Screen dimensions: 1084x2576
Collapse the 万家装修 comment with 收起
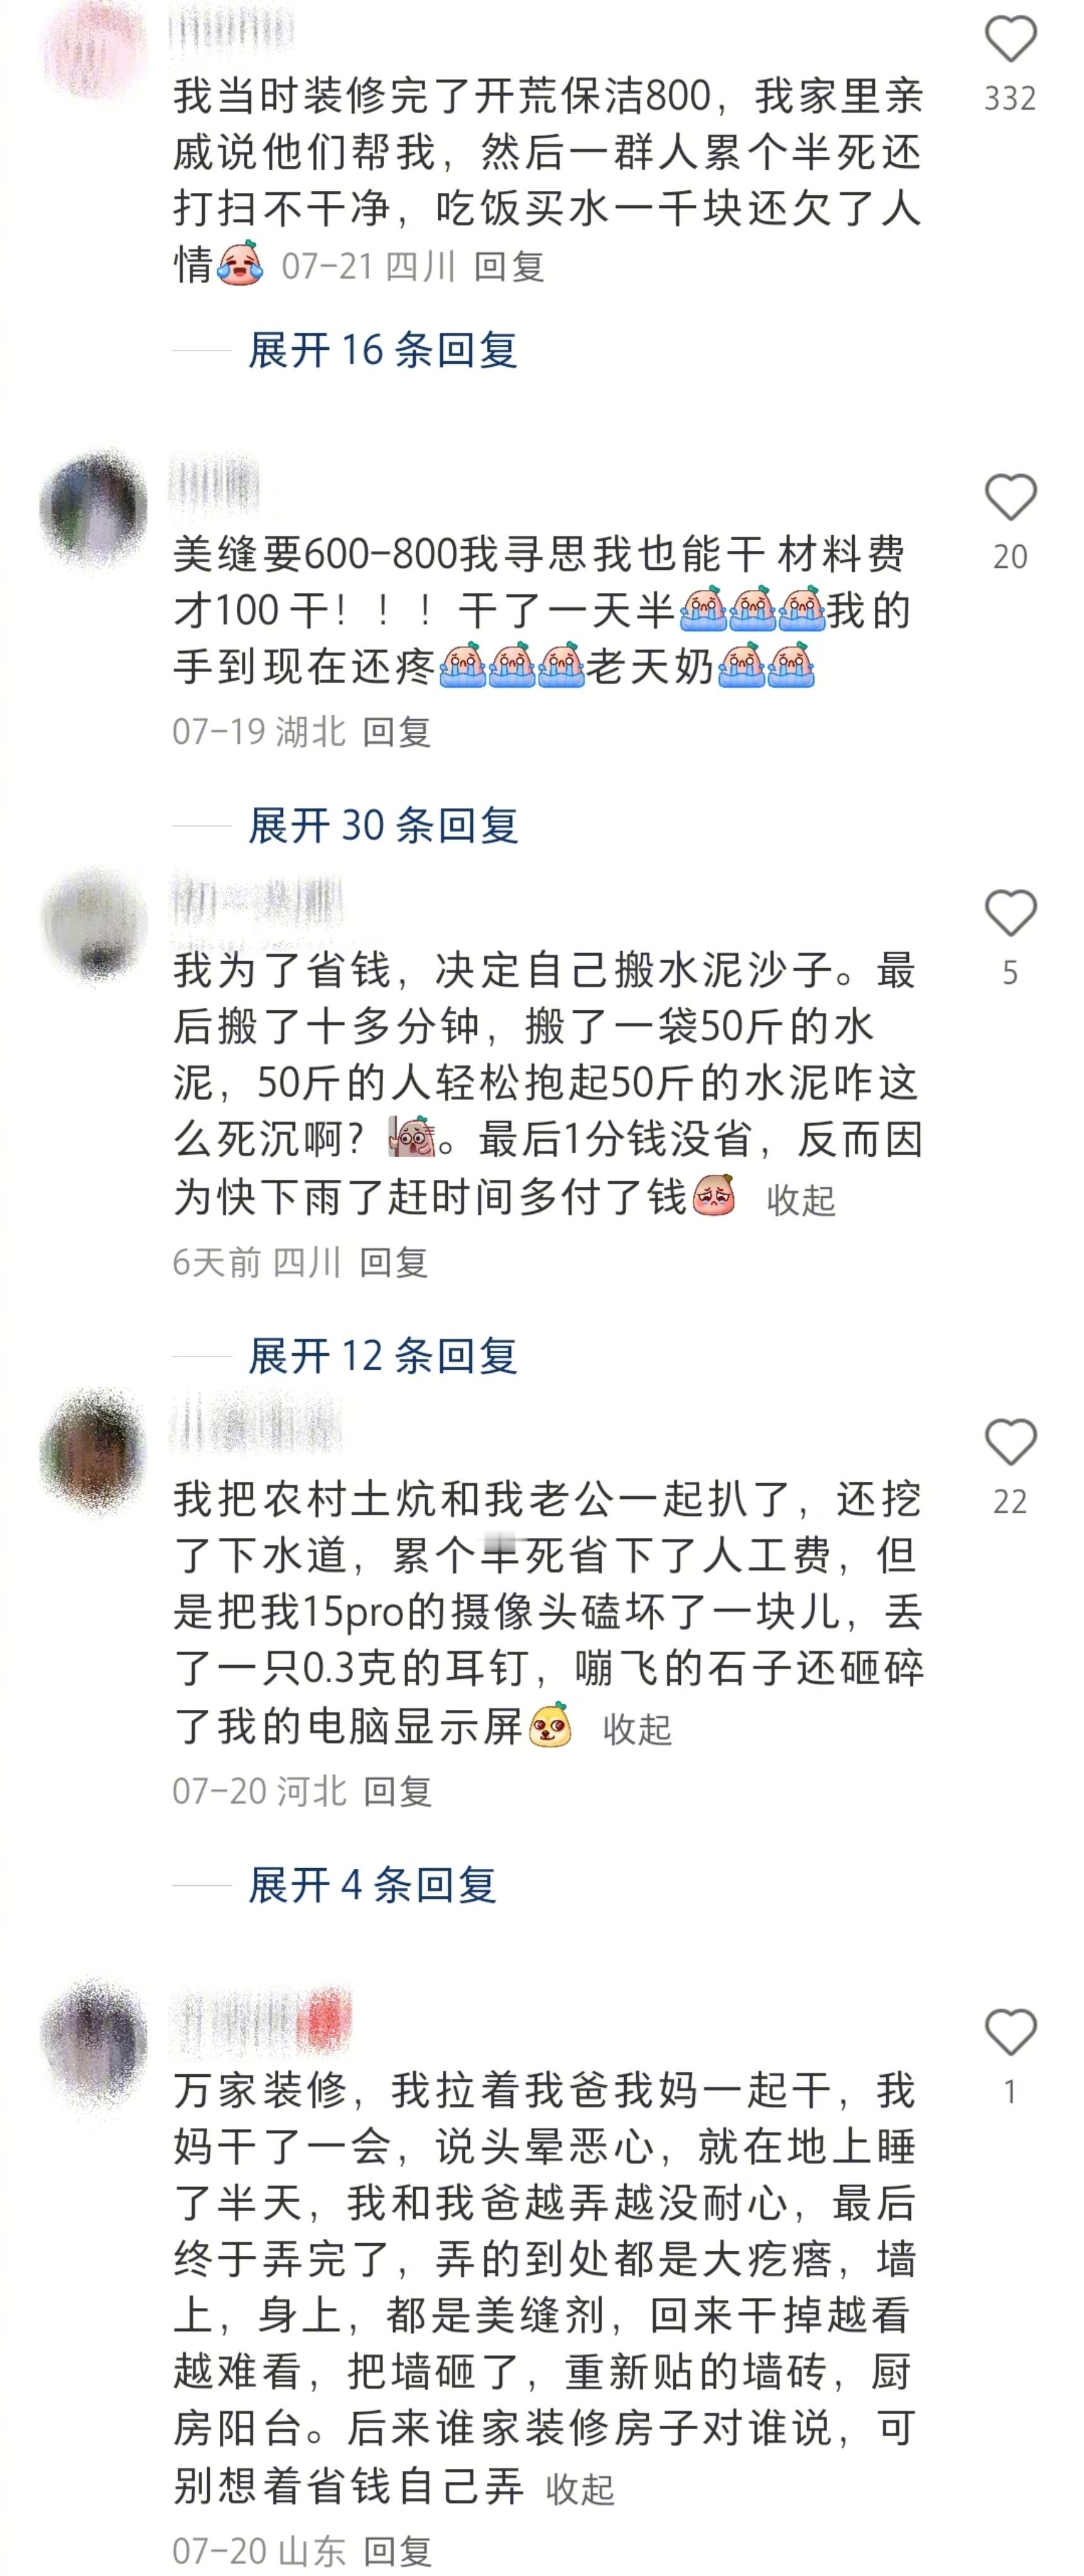pos(579,2489)
